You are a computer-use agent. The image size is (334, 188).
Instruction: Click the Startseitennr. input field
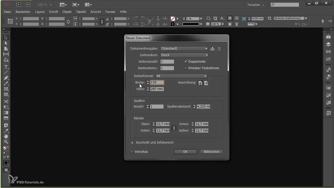pos(167,68)
